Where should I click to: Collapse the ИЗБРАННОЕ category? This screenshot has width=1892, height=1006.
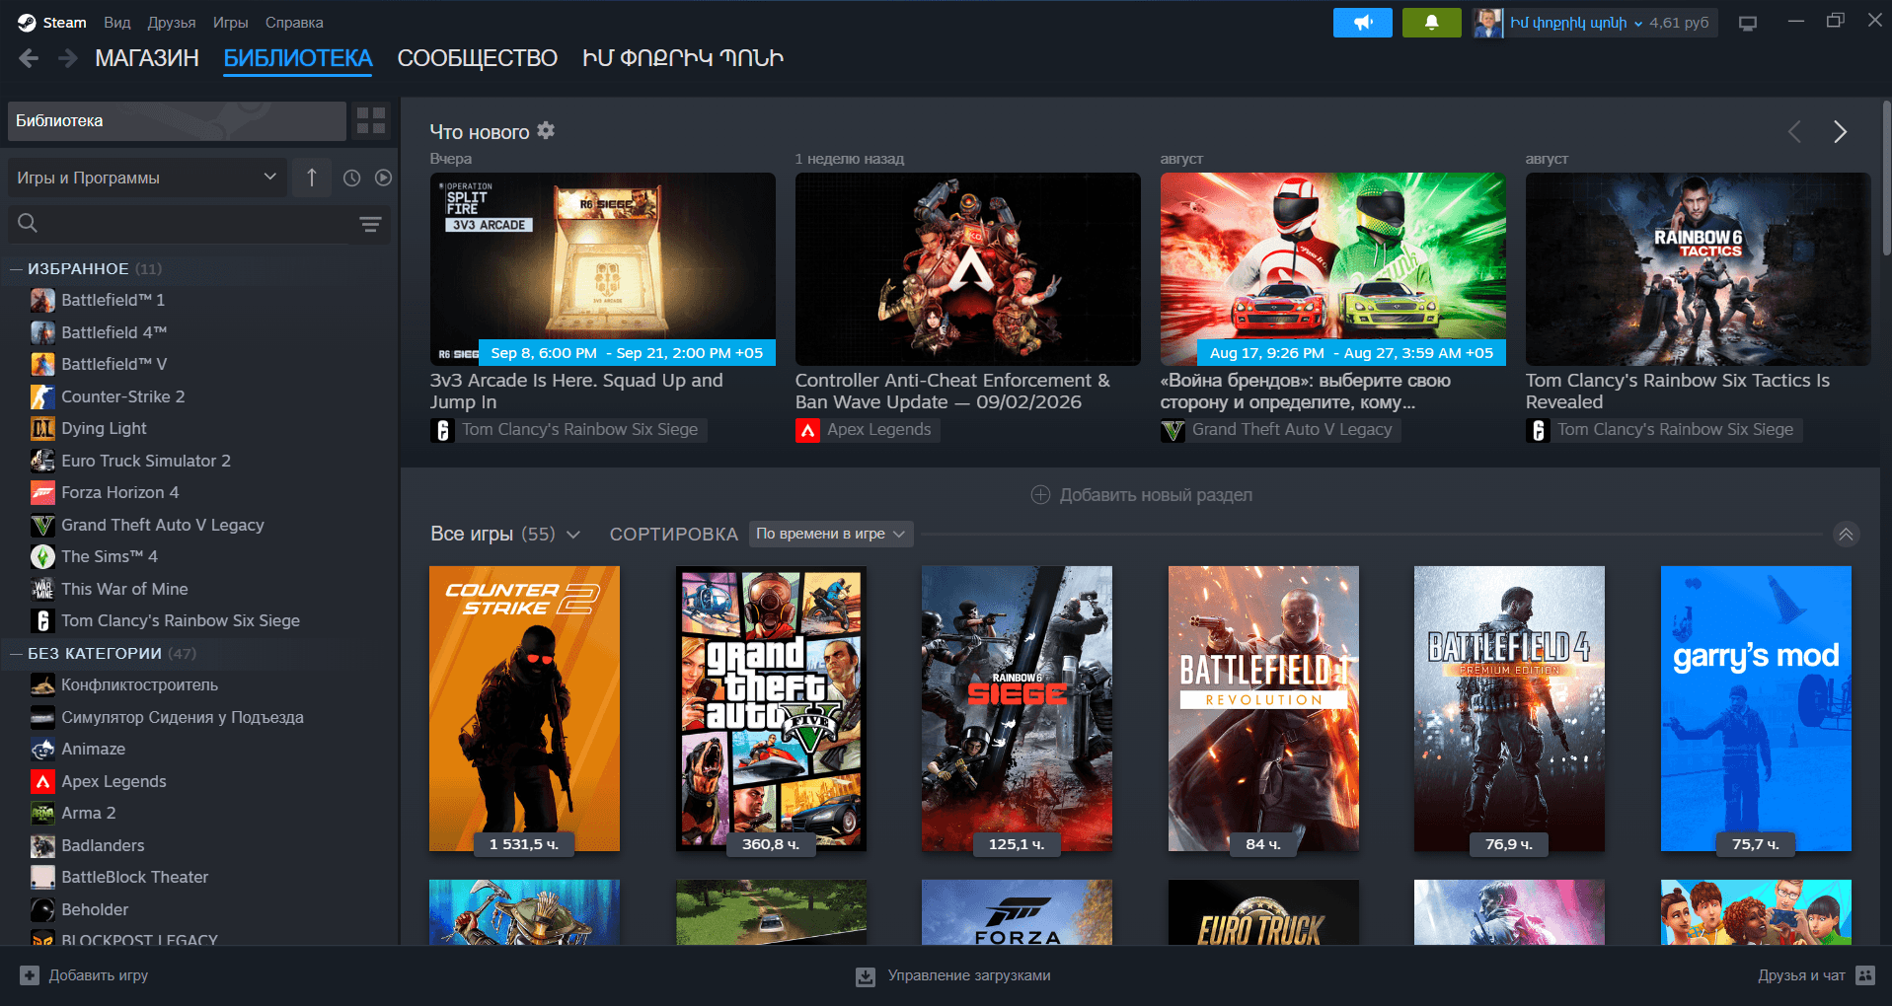[16, 269]
